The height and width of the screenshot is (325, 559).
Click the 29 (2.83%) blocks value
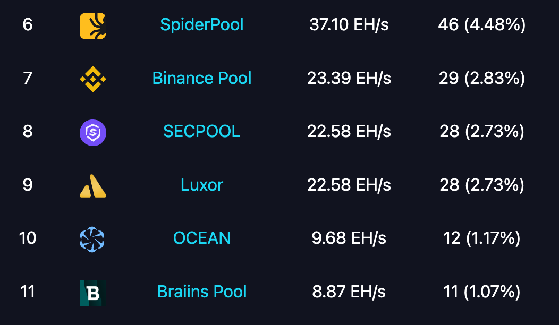(482, 78)
